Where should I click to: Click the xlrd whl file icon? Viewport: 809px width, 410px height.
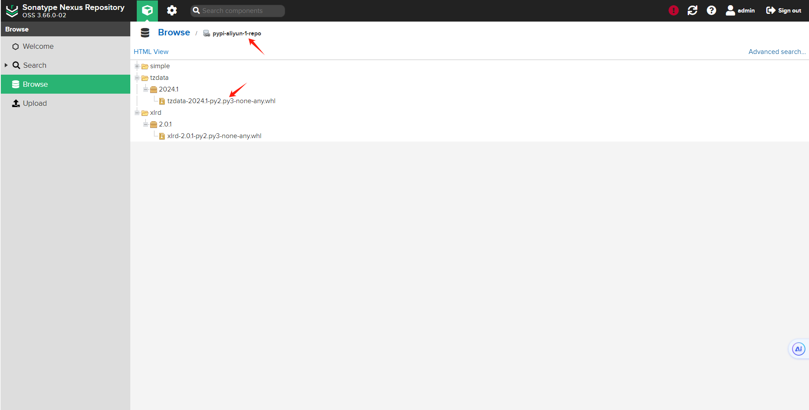(x=162, y=136)
